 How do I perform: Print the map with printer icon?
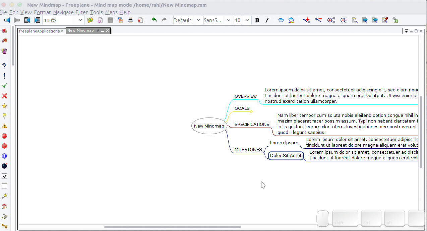(x=130, y=20)
